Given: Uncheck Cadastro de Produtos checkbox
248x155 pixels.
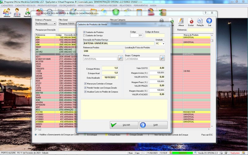Looking at the screenshot, I should (x=84, y=32).
